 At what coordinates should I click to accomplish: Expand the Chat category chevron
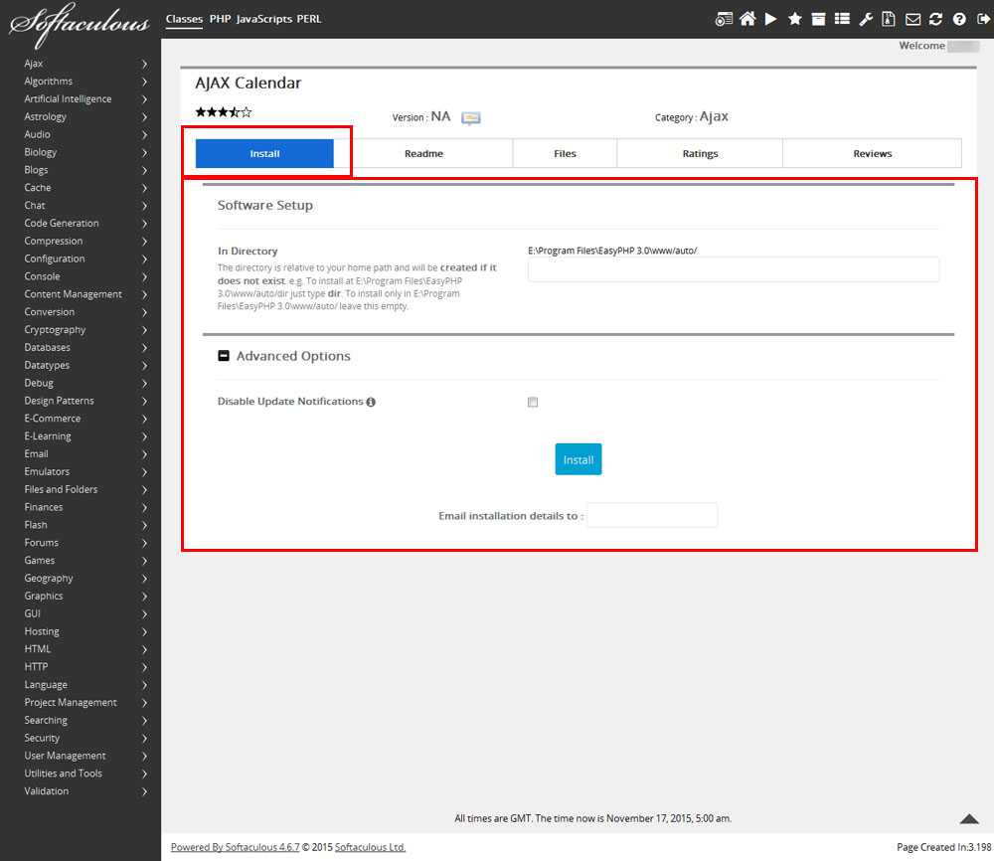pyautogui.click(x=144, y=206)
